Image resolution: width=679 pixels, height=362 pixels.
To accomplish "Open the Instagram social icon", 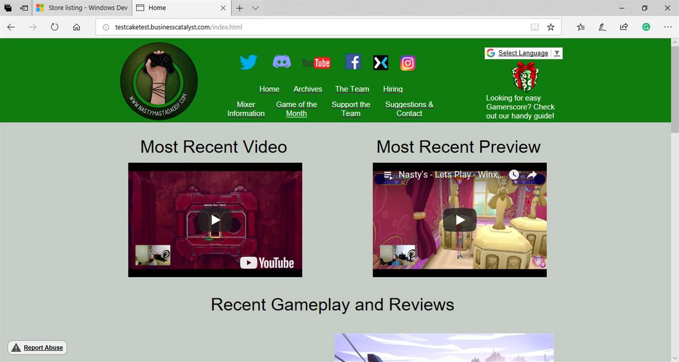I will click(x=408, y=63).
